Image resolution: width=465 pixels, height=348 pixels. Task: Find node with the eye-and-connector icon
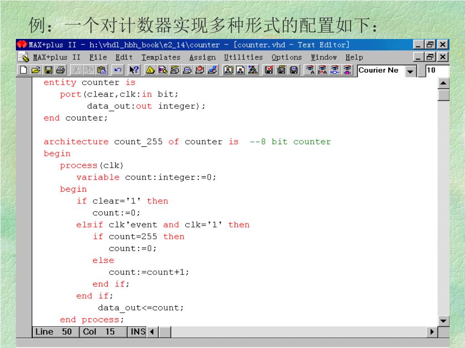[x=335, y=70]
